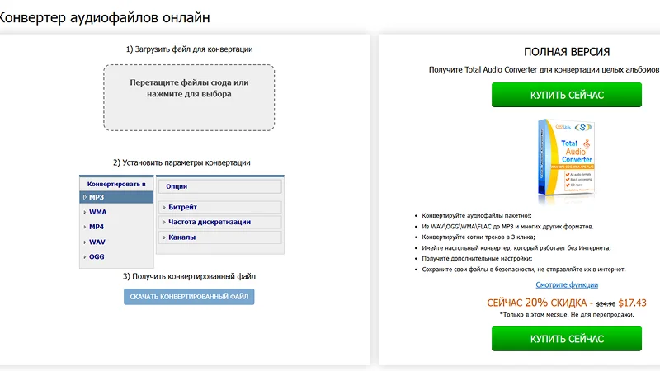Image resolution: width=660 pixels, height=371 pixels.
Task: Click the Конвертируйте аудиофайлы пакетно bullet
Action: [477, 215]
